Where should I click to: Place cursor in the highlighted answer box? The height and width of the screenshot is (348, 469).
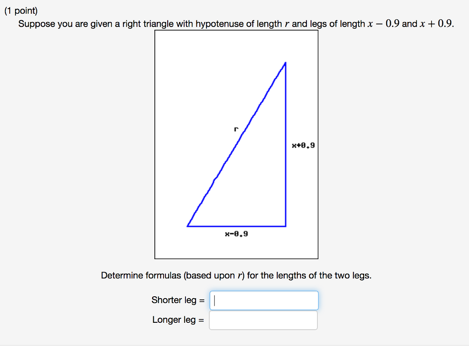coord(264,300)
